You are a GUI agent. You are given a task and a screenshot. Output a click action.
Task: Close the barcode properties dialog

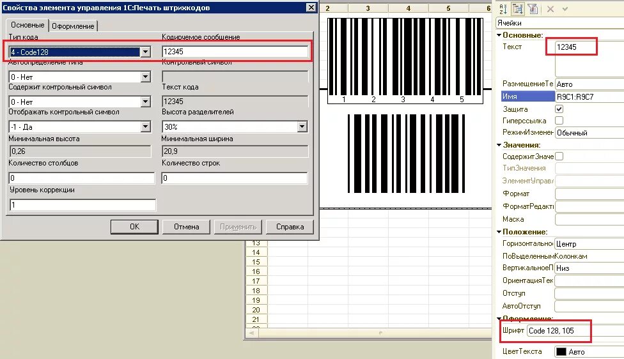pos(311,8)
